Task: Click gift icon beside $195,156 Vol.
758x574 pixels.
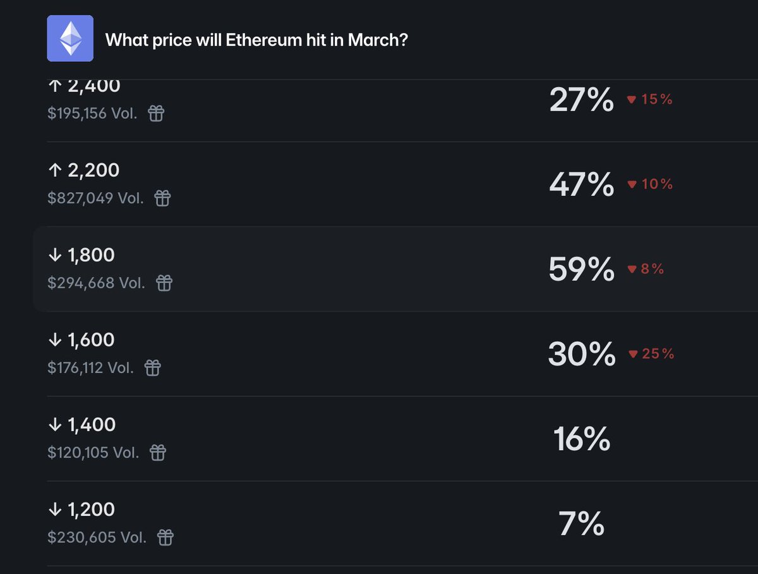Action: point(156,114)
